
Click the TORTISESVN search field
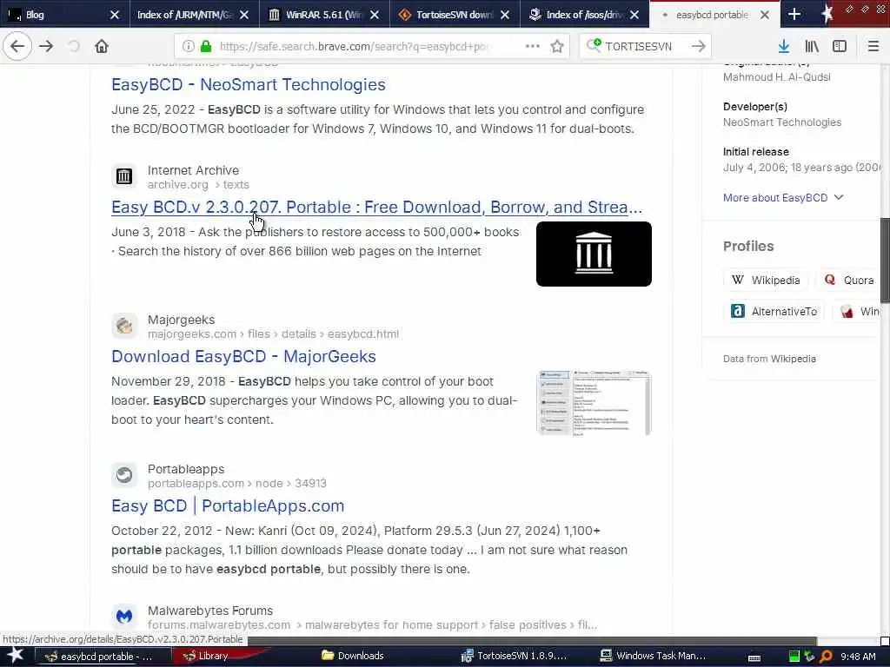click(x=645, y=46)
